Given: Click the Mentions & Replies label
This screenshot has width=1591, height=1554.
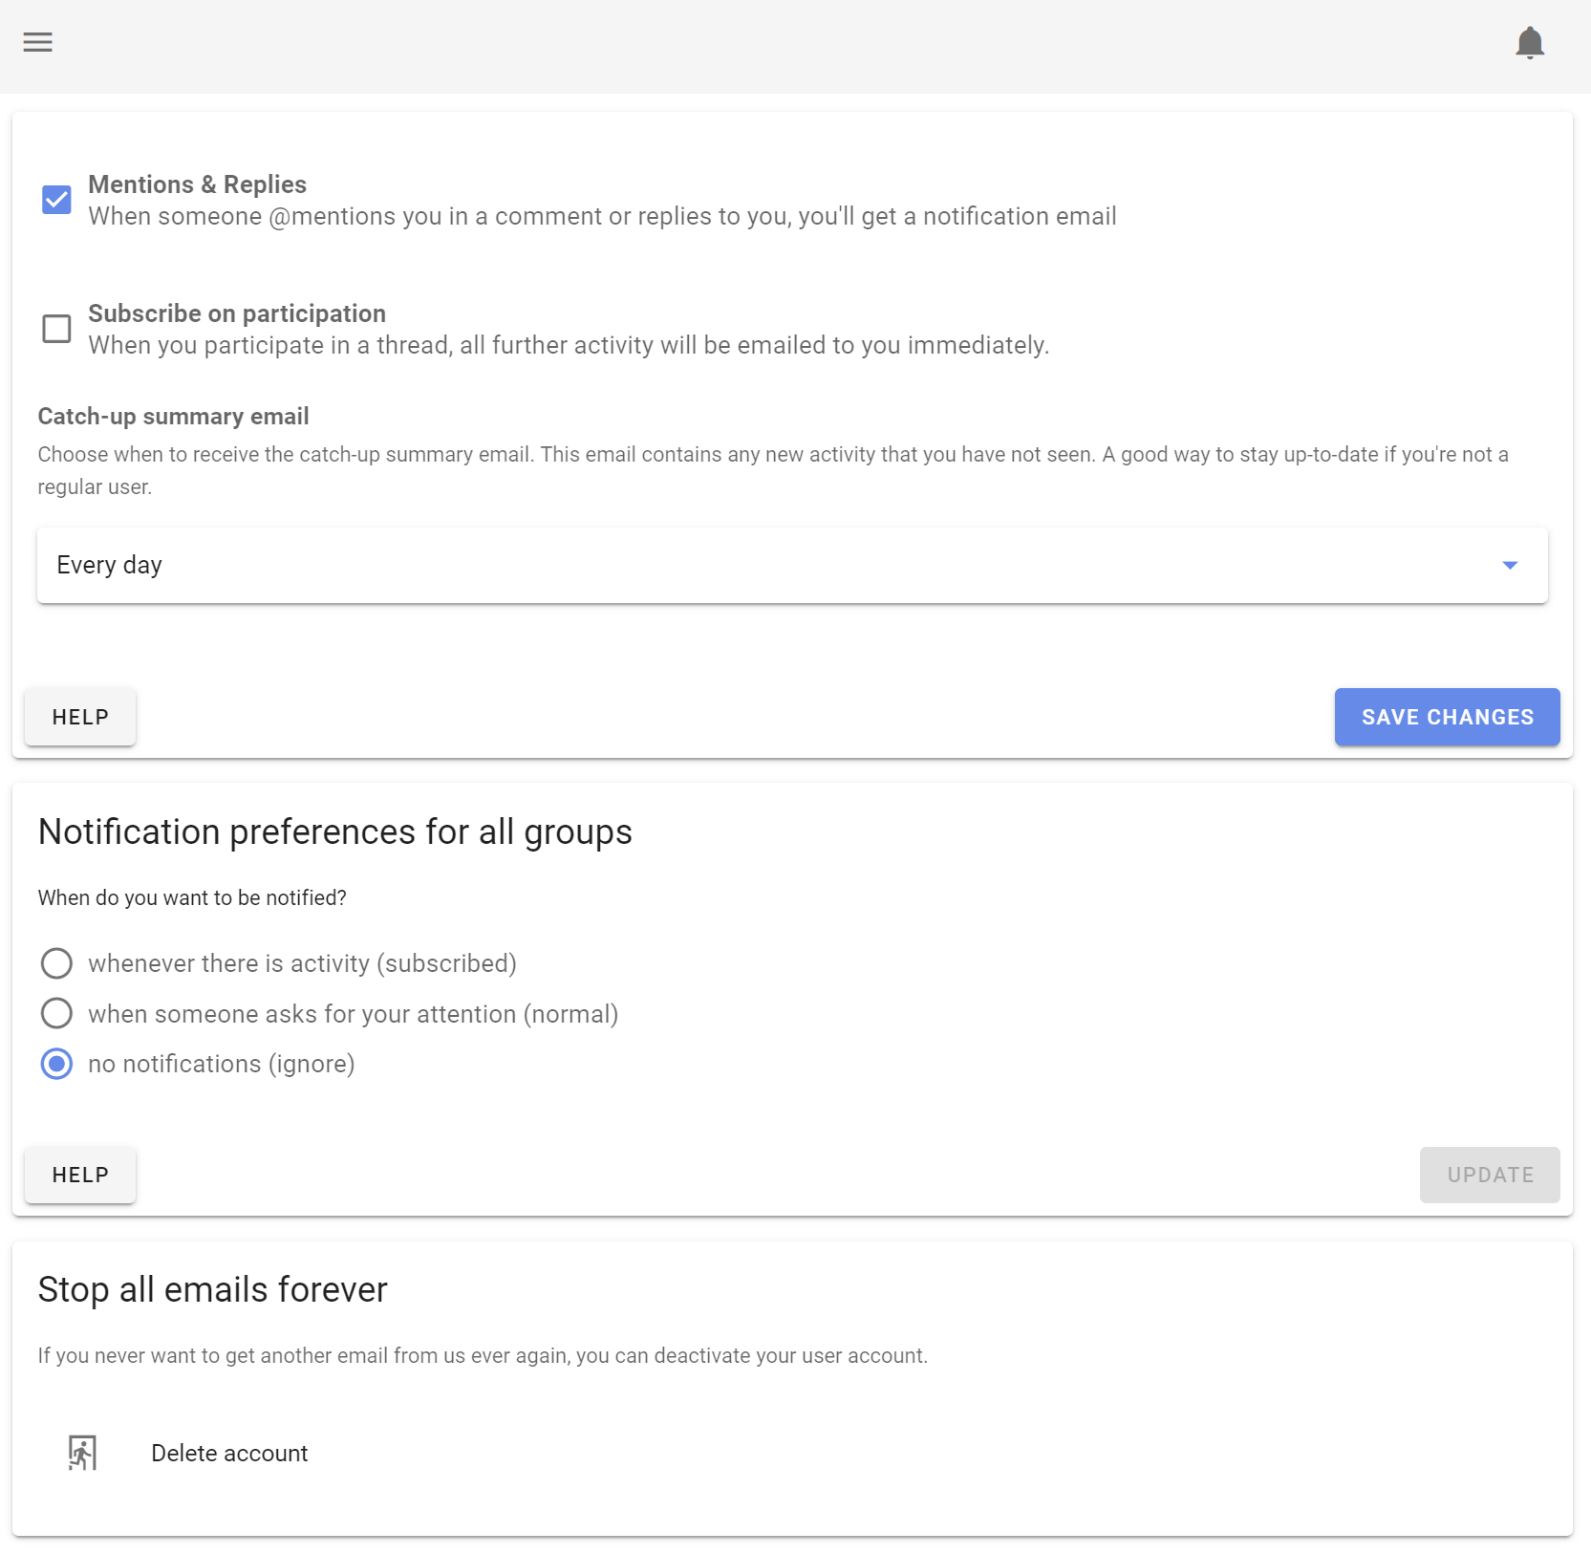Looking at the screenshot, I should 198,184.
